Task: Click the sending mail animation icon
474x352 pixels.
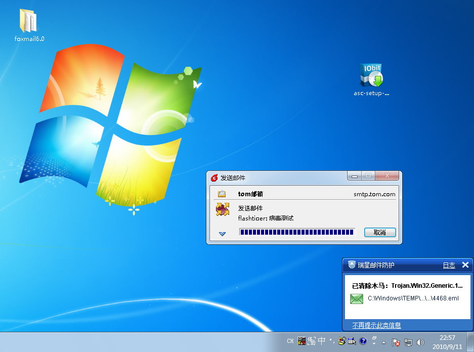Action: (223, 209)
